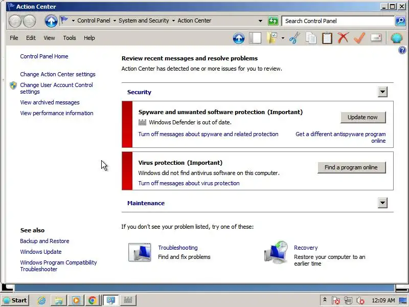Click the scissors Cut icon
Screen dimensions: 409x307
click(295, 38)
